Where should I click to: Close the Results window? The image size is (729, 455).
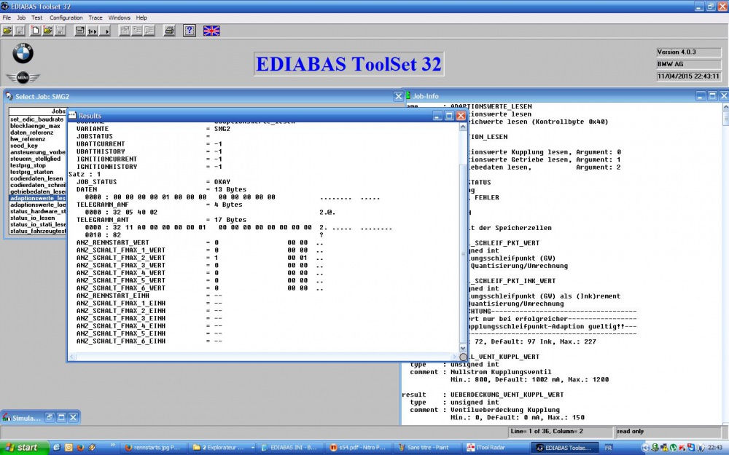(x=461, y=116)
